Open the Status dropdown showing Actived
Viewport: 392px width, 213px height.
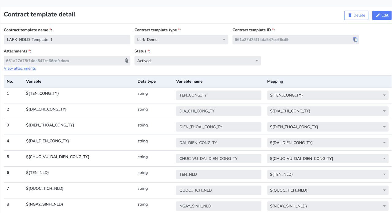[x=257, y=60]
